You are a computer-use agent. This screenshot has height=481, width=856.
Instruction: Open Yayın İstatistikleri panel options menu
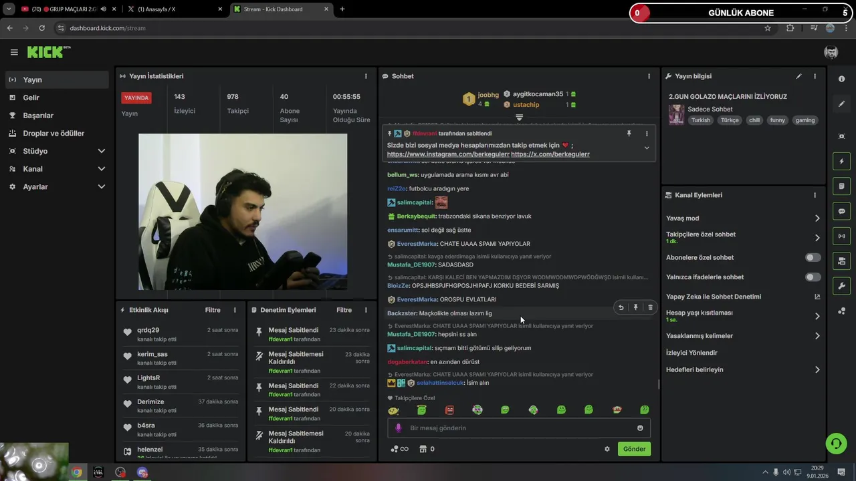(366, 76)
